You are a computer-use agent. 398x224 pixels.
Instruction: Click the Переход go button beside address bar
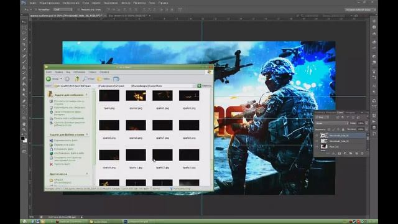coord(205,86)
